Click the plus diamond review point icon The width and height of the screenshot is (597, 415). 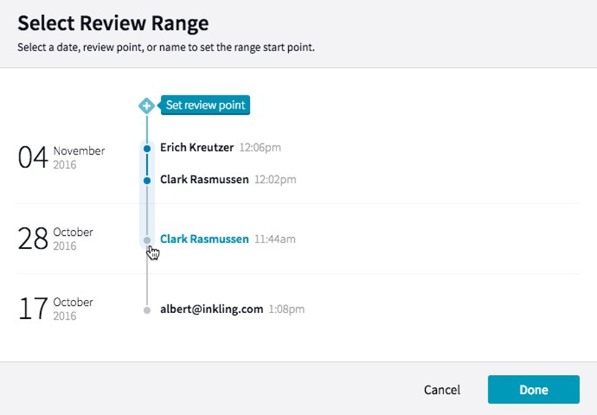(x=146, y=105)
